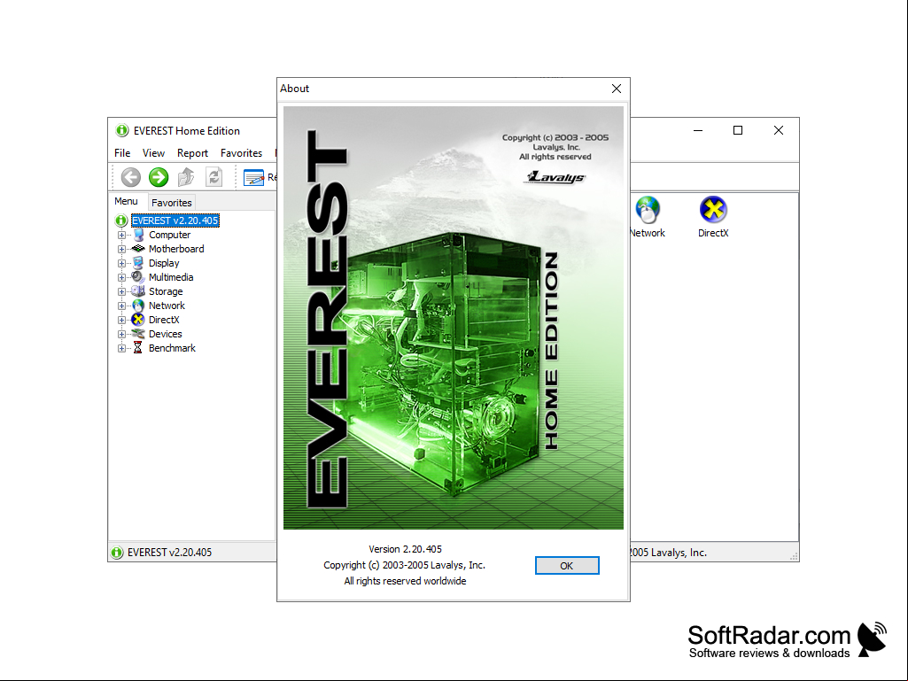Image resolution: width=908 pixels, height=681 pixels.
Task: Click the EVEREST root info icon in tree
Action: tap(121, 221)
